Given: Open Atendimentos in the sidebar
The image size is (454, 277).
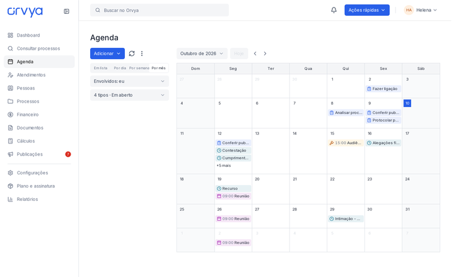Looking at the screenshot, I should click(39, 75).
